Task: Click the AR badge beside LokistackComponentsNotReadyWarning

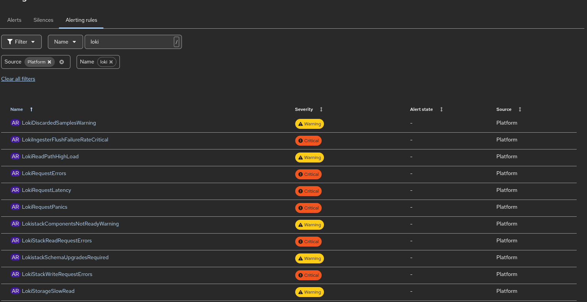Action: [15, 224]
